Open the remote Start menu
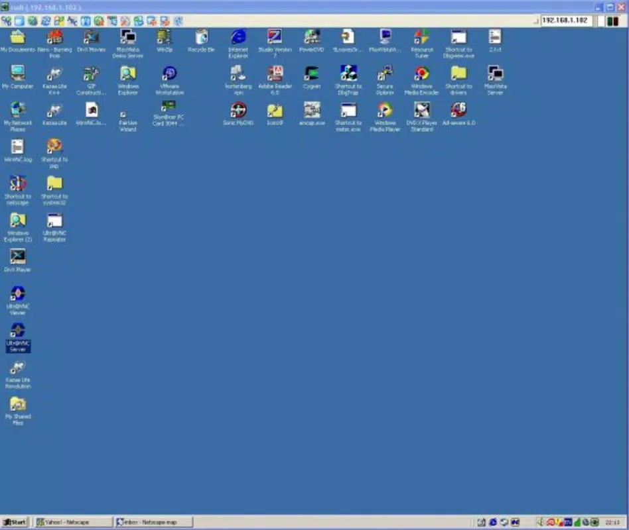Viewport: 629px width, 530px height. (x=15, y=522)
